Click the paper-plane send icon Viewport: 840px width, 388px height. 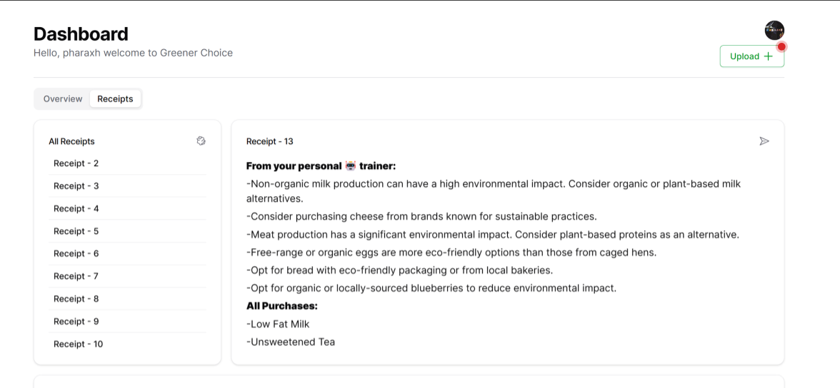tap(764, 141)
